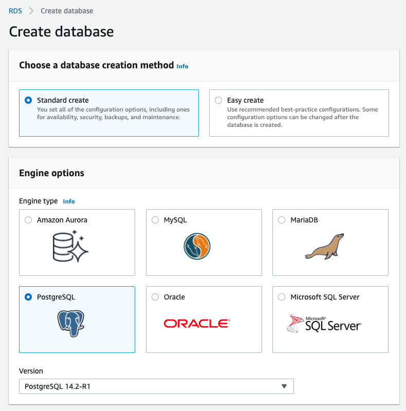Go to RDS in the breadcrumb
The image size is (406, 411).
[x=15, y=11]
